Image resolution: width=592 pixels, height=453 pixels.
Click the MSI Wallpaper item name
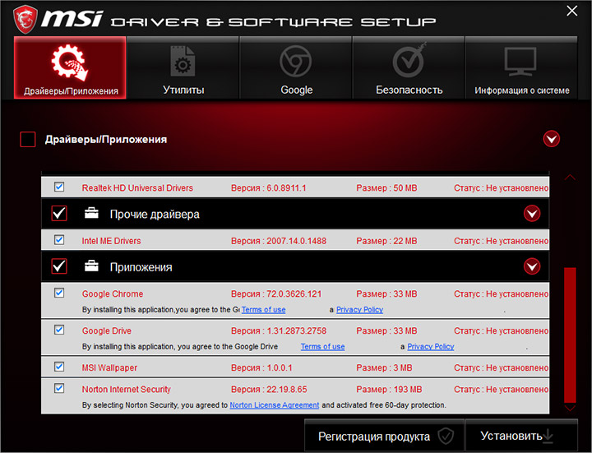click(109, 367)
